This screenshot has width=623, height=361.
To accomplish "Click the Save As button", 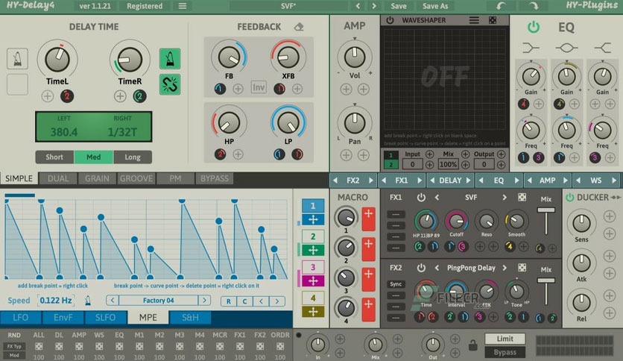I will click(435, 6).
